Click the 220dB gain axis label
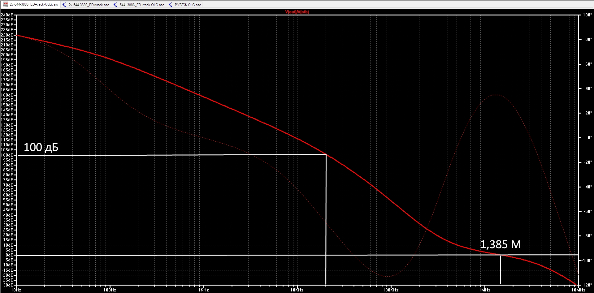This screenshot has height=293, width=594. click(x=7, y=35)
